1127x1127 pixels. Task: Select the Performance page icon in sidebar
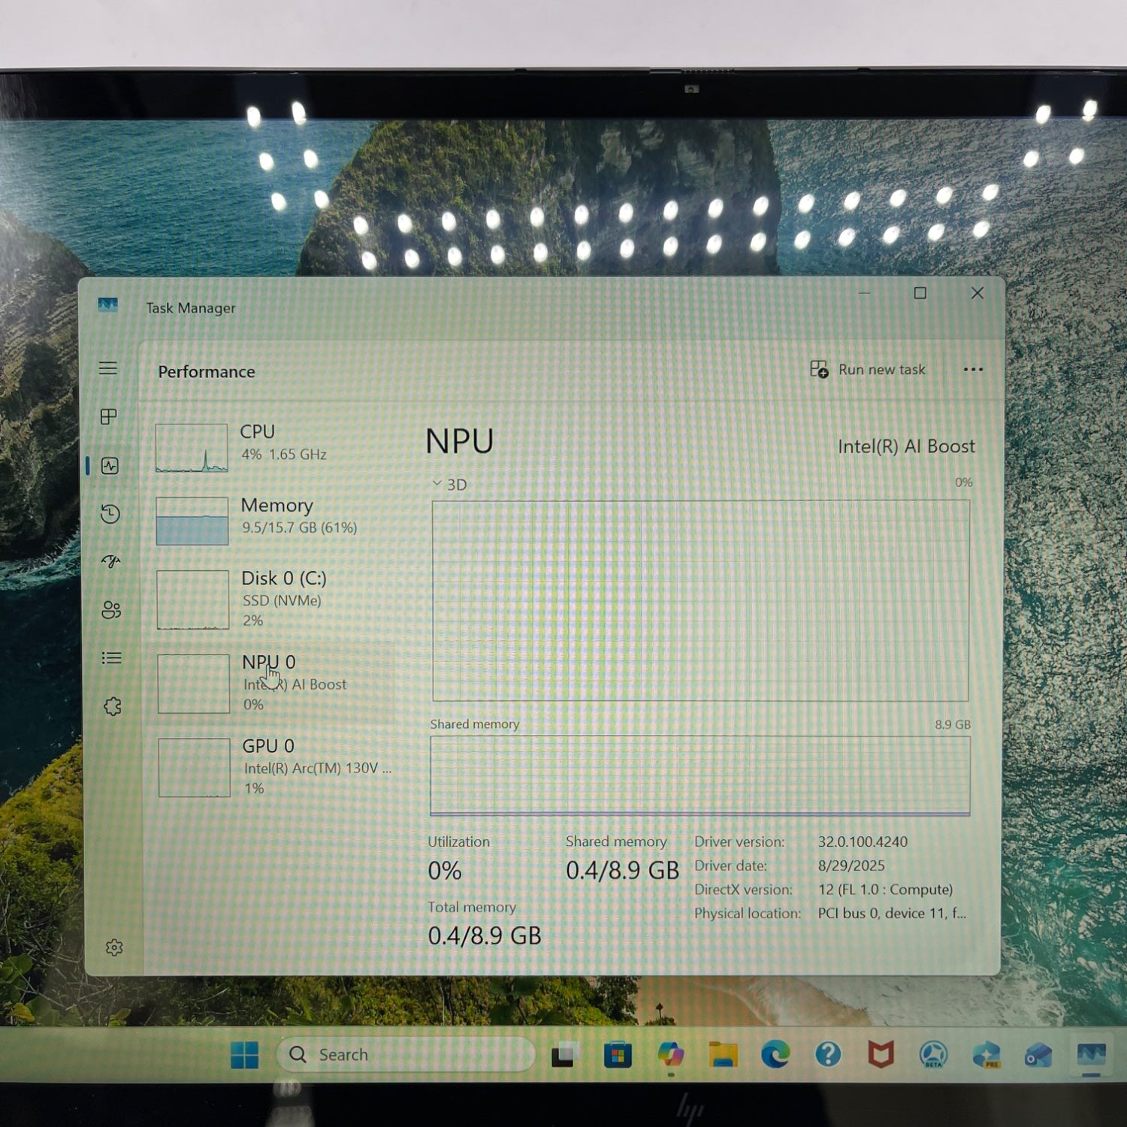coord(110,466)
